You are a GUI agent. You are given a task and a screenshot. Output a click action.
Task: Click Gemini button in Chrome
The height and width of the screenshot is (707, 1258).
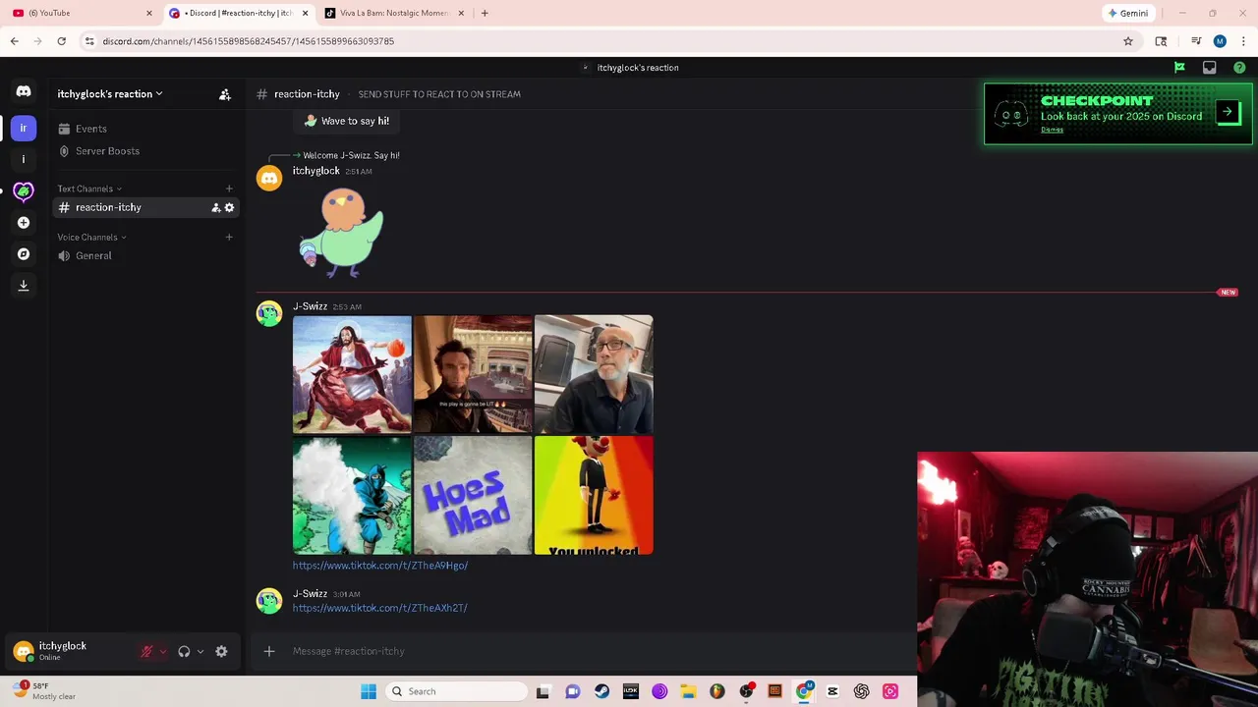pyautogui.click(x=1127, y=13)
